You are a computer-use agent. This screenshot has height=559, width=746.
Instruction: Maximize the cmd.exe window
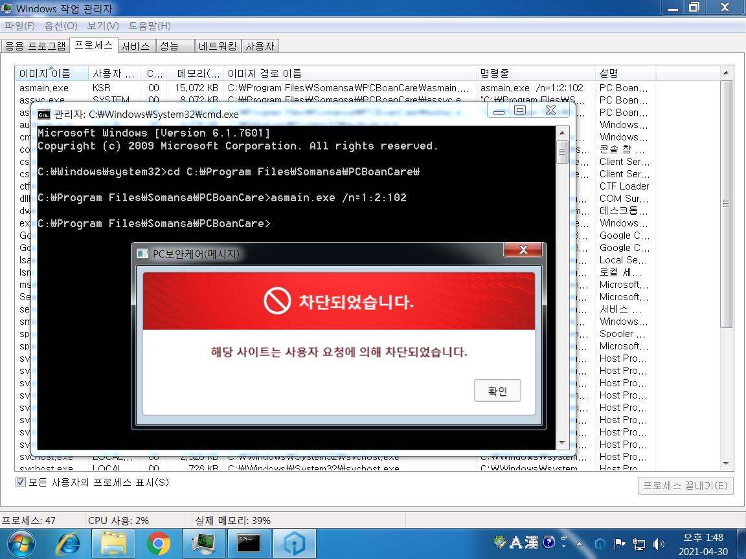(x=521, y=111)
